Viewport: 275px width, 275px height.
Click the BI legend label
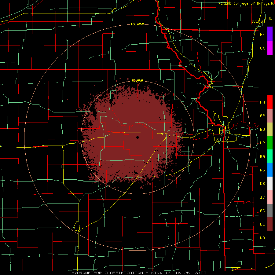262,224
